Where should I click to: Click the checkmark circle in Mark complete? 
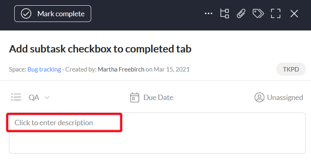pos(26,14)
